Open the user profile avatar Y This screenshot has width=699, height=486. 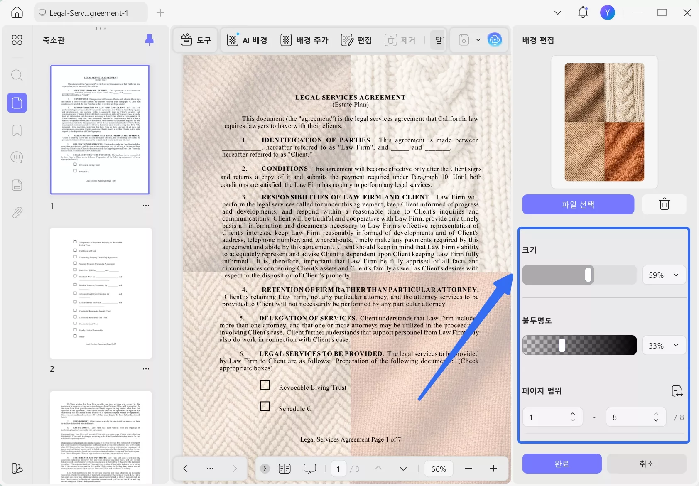tap(608, 12)
